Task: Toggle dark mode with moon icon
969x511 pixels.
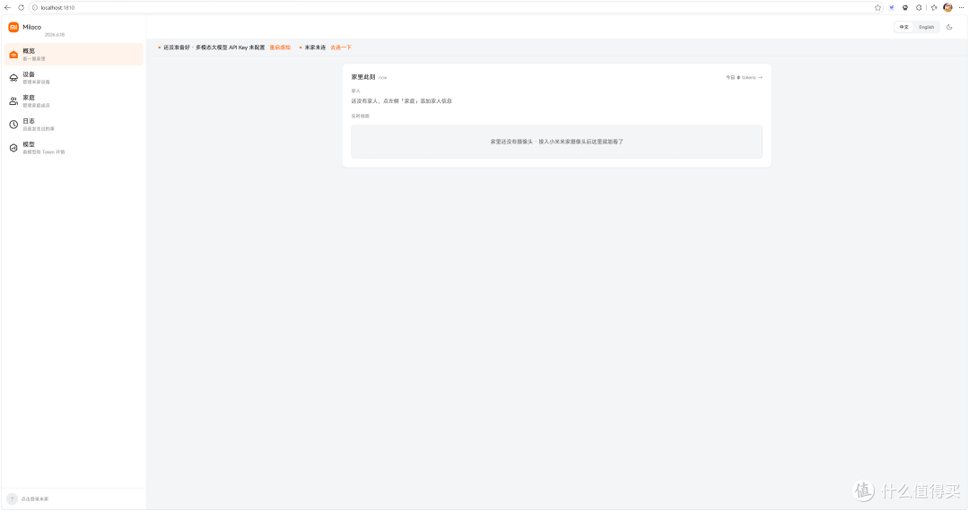Action: tap(950, 27)
